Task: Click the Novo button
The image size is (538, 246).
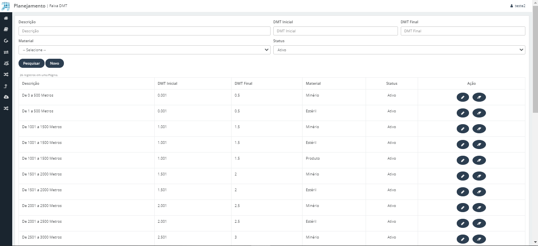Action: pos(54,63)
